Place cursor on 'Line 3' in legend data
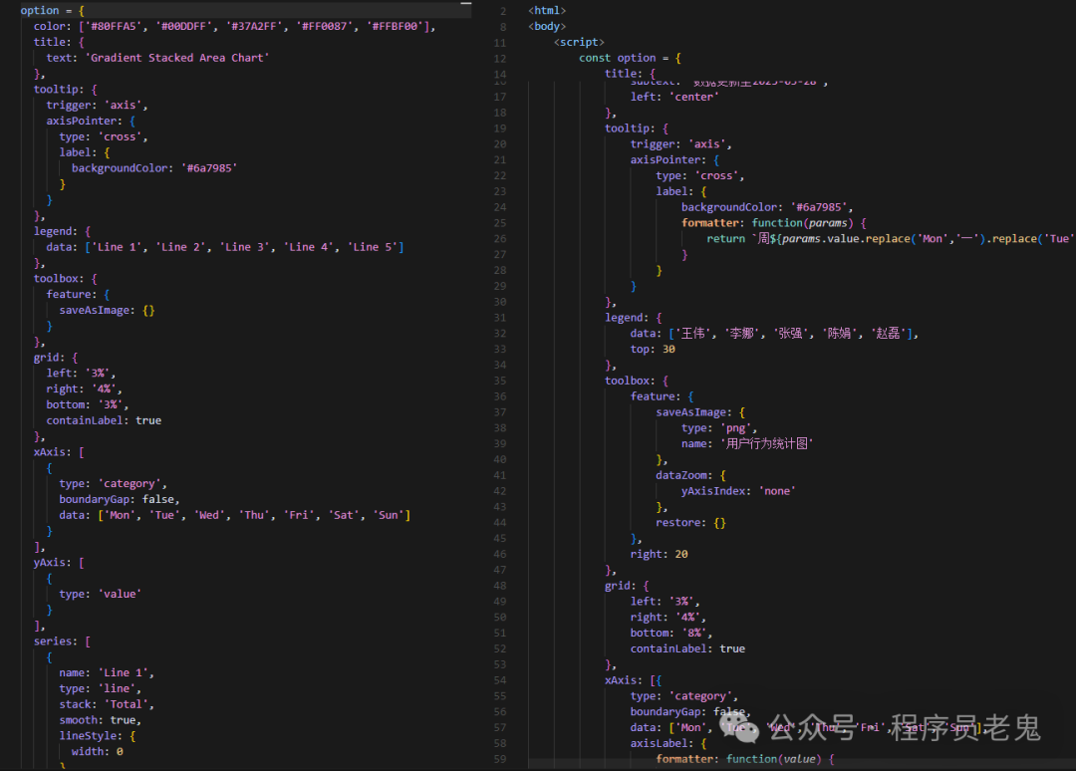The image size is (1076, 771). (246, 247)
